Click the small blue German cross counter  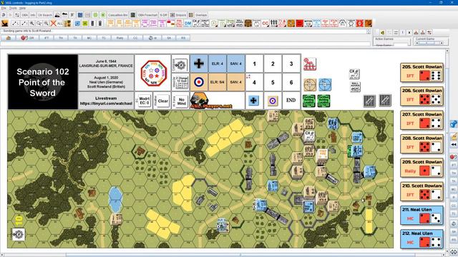point(253,101)
